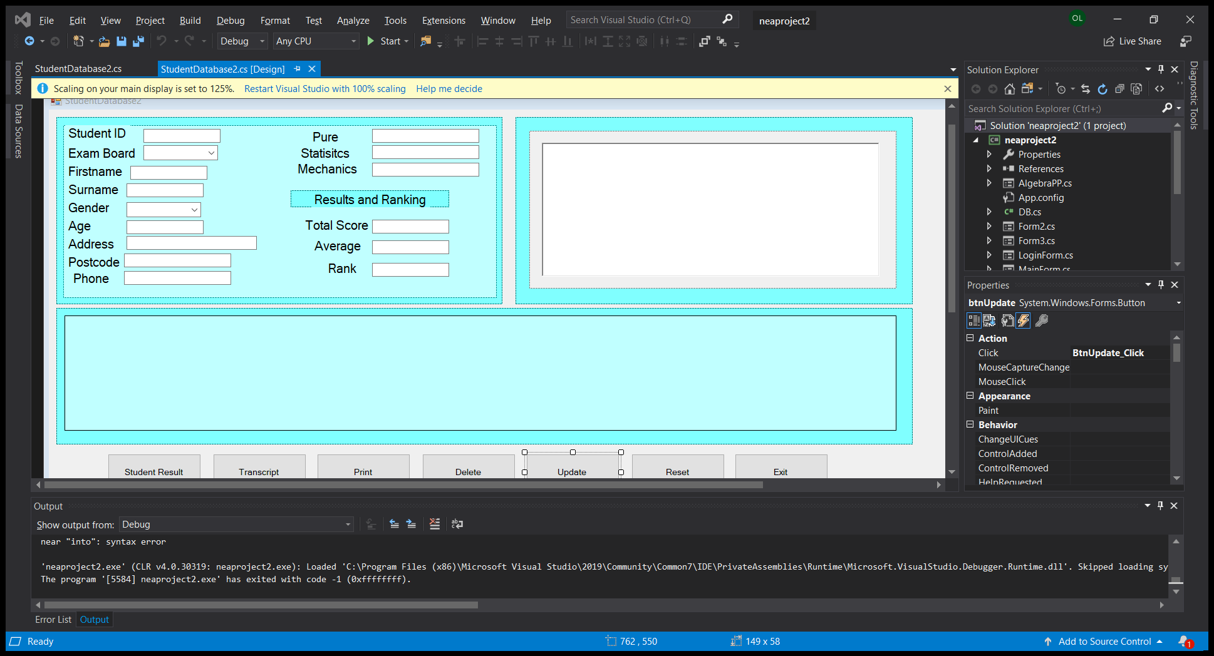Click the Home icon in Solution Explorer

pos(1009,89)
